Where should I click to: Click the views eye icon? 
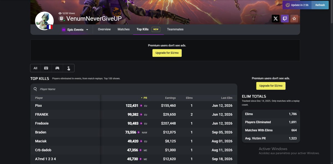pyautogui.click(x=60, y=13)
